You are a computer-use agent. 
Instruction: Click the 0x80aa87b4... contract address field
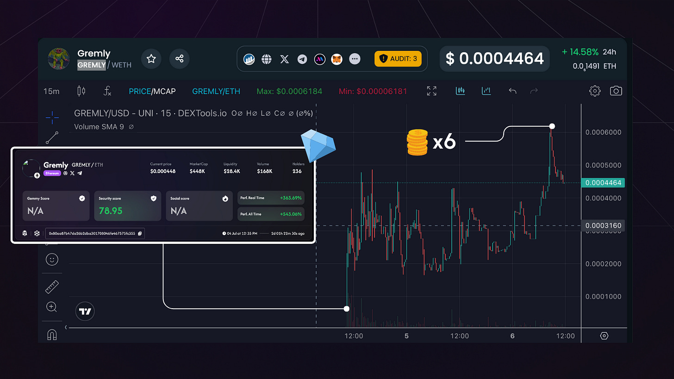pyautogui.click(x=95, y=234)
